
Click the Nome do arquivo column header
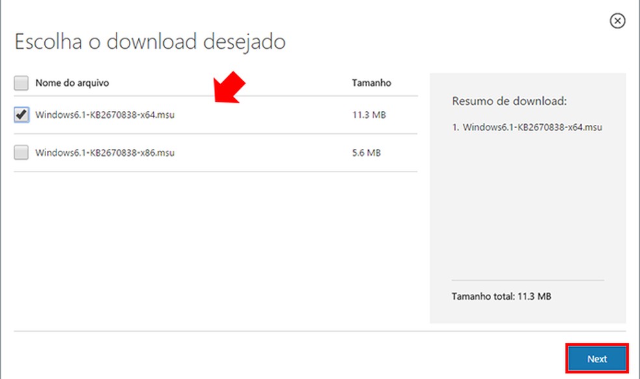[72, 83]
